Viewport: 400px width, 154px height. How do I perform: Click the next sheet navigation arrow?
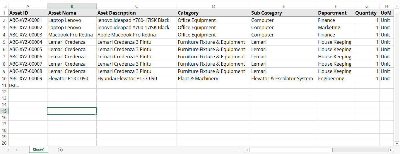coord(17,150)
